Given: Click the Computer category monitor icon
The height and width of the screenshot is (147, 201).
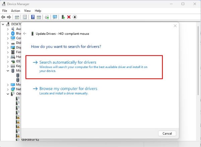Looking at the screenshot, I should (13, 38).
